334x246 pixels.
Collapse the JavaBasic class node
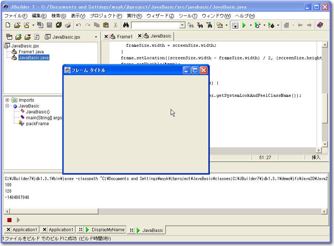7,106
